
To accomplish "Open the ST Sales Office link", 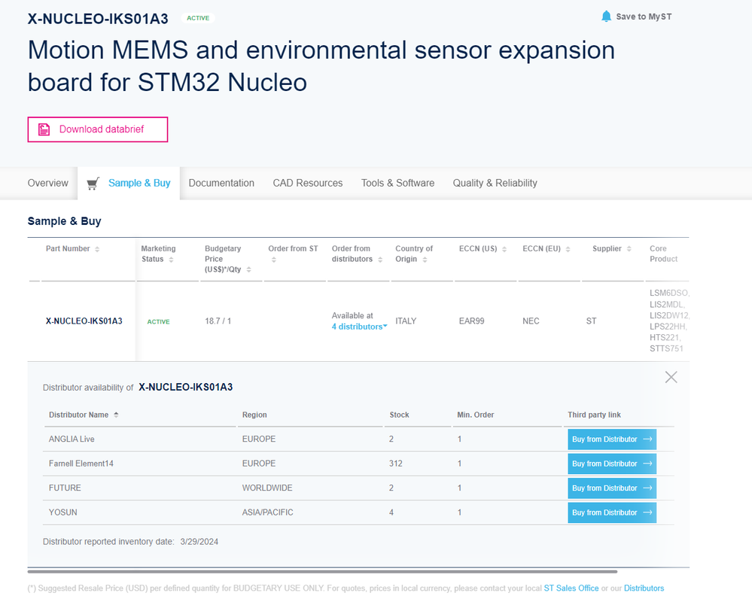I will [571, 588].
